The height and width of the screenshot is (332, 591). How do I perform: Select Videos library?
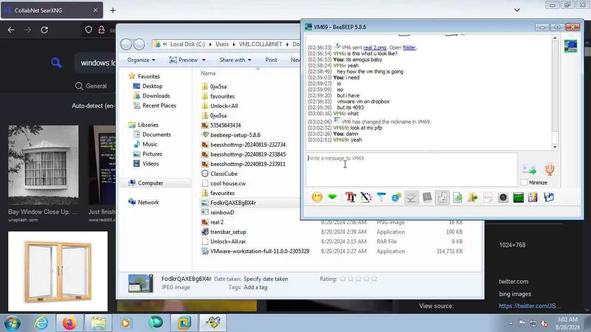[151, 164]
